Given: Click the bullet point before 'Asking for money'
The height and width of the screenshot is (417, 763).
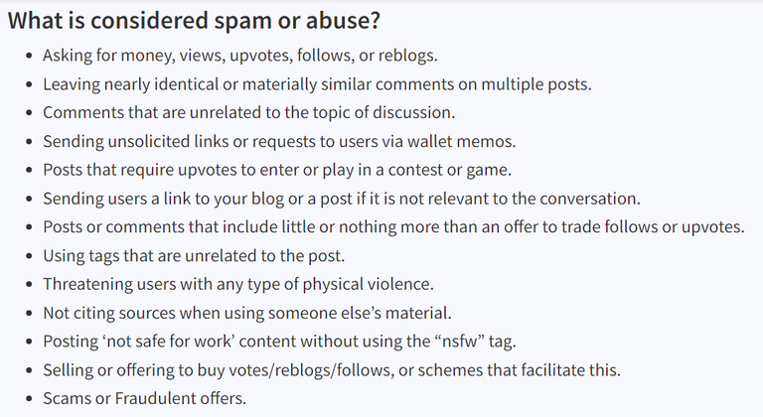Looking at the screenshot, I should click(29, 56).
